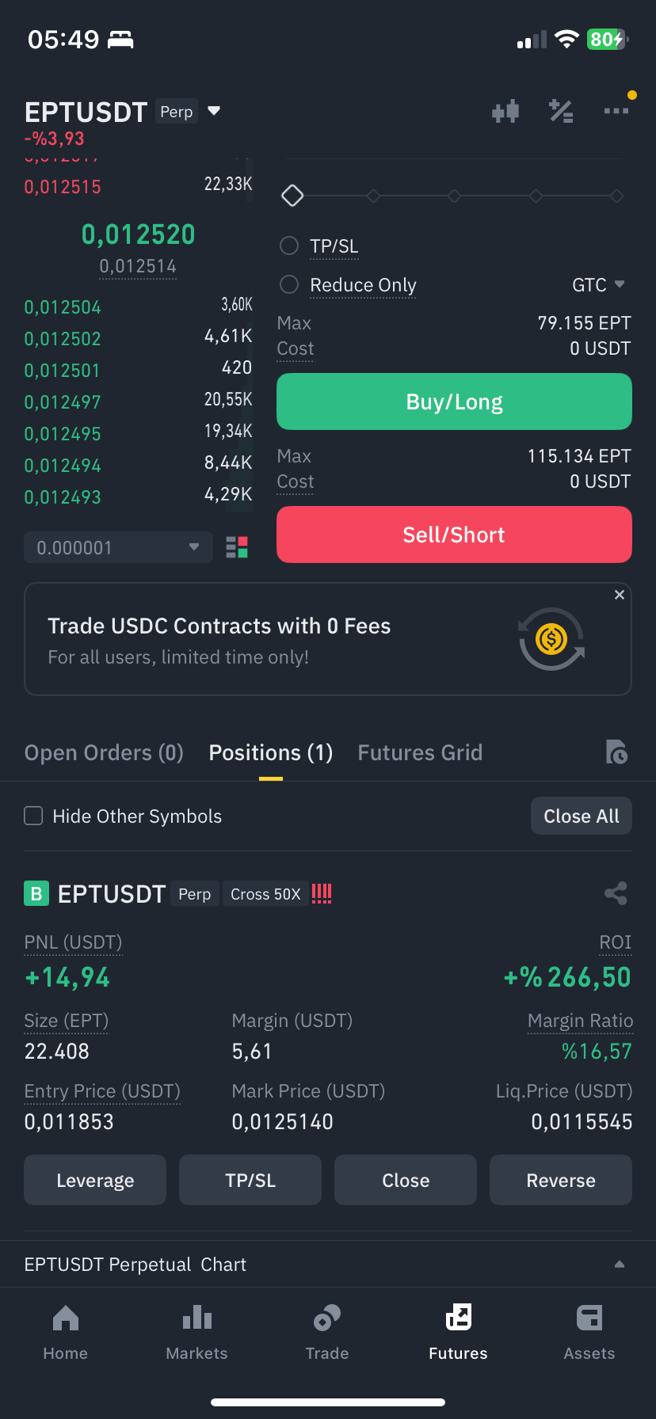Open the 0.000001 price precision dropdown
Image resolution: width=656 pixels, height=1419 pixels.
[x=119, y=547]
